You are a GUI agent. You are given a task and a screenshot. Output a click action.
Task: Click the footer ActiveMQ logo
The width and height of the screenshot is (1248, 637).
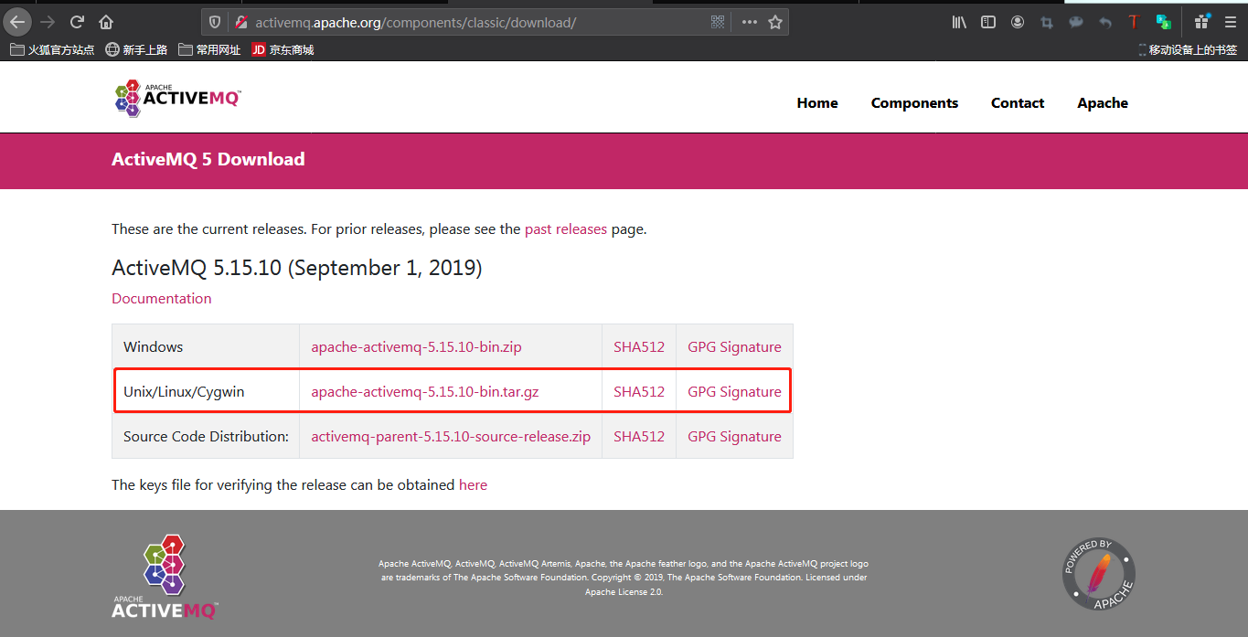coord(165,577)
